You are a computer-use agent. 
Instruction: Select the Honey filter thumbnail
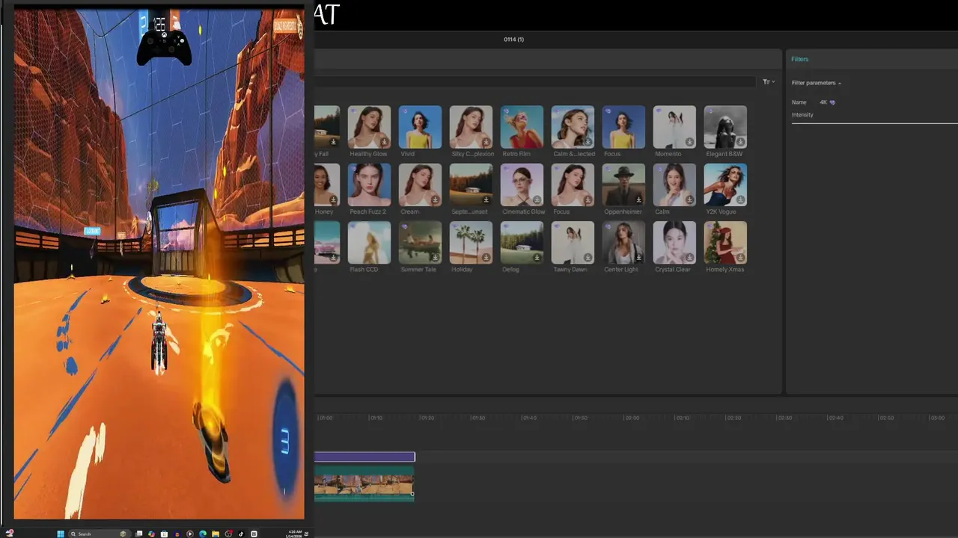(327, 185)
